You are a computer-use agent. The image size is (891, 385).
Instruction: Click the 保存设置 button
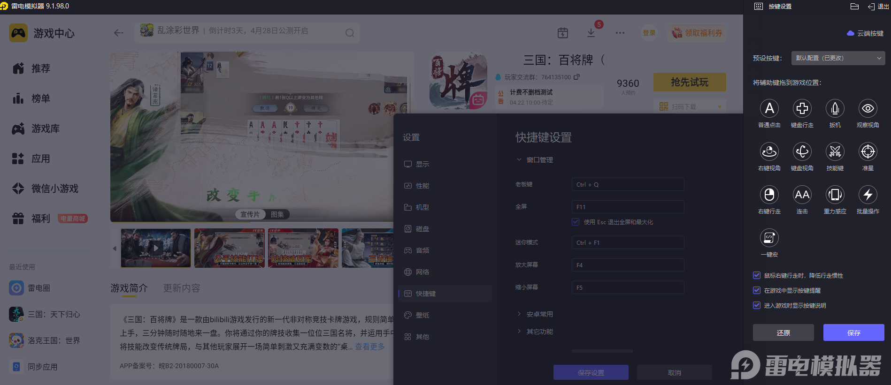591,372
